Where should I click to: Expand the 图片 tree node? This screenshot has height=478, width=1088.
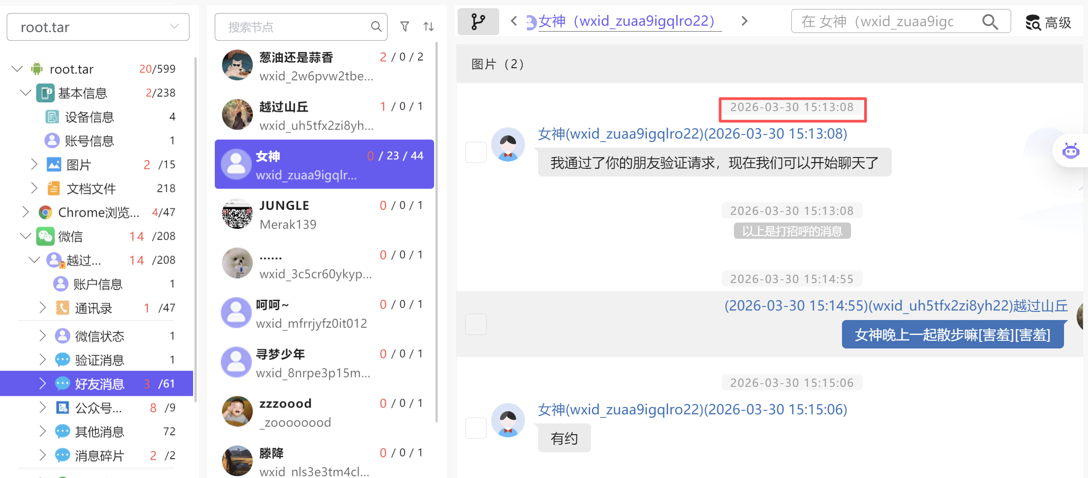click(x=34, y=164)
